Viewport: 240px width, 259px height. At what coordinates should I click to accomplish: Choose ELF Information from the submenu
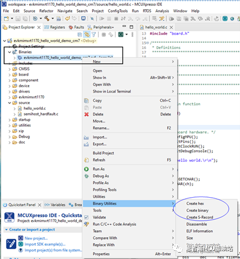pyautogui.click(x=200, y=231)
